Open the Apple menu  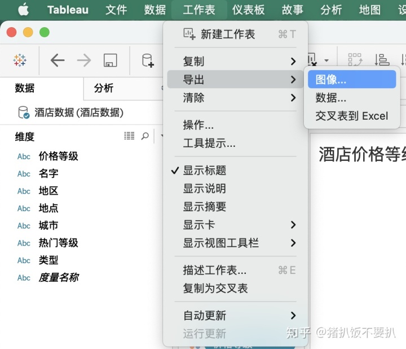[x=24, y=10]
